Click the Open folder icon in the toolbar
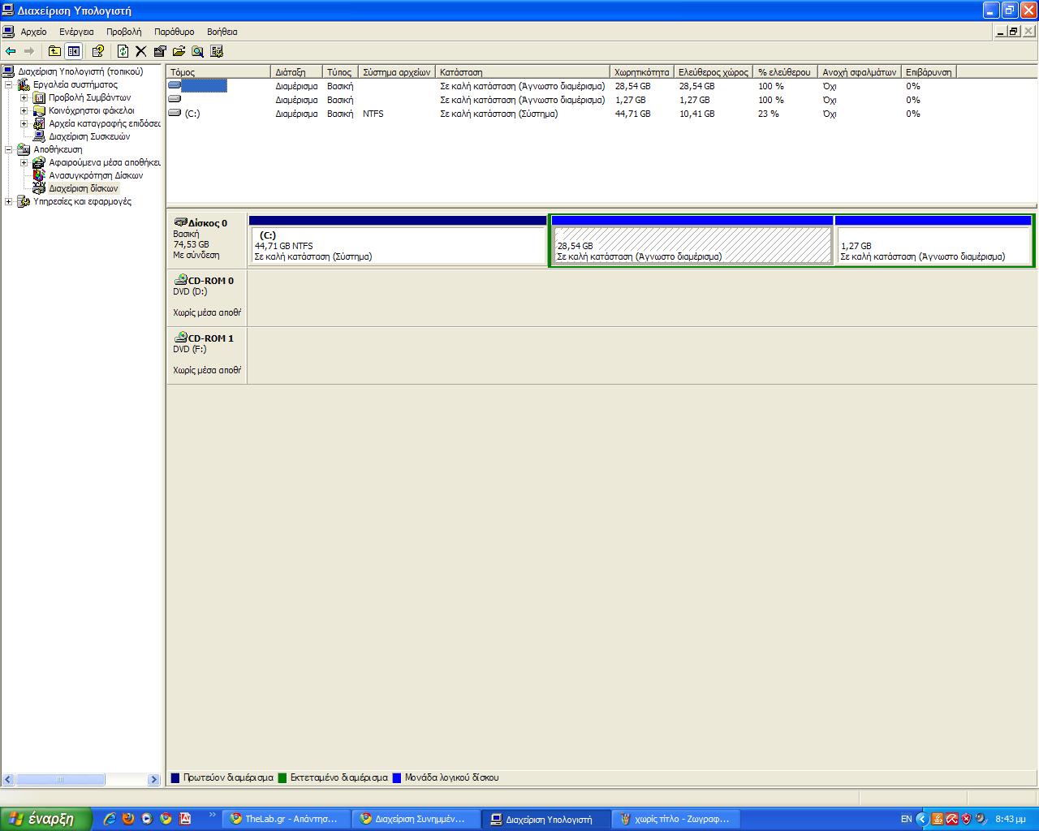 [179, 51]
